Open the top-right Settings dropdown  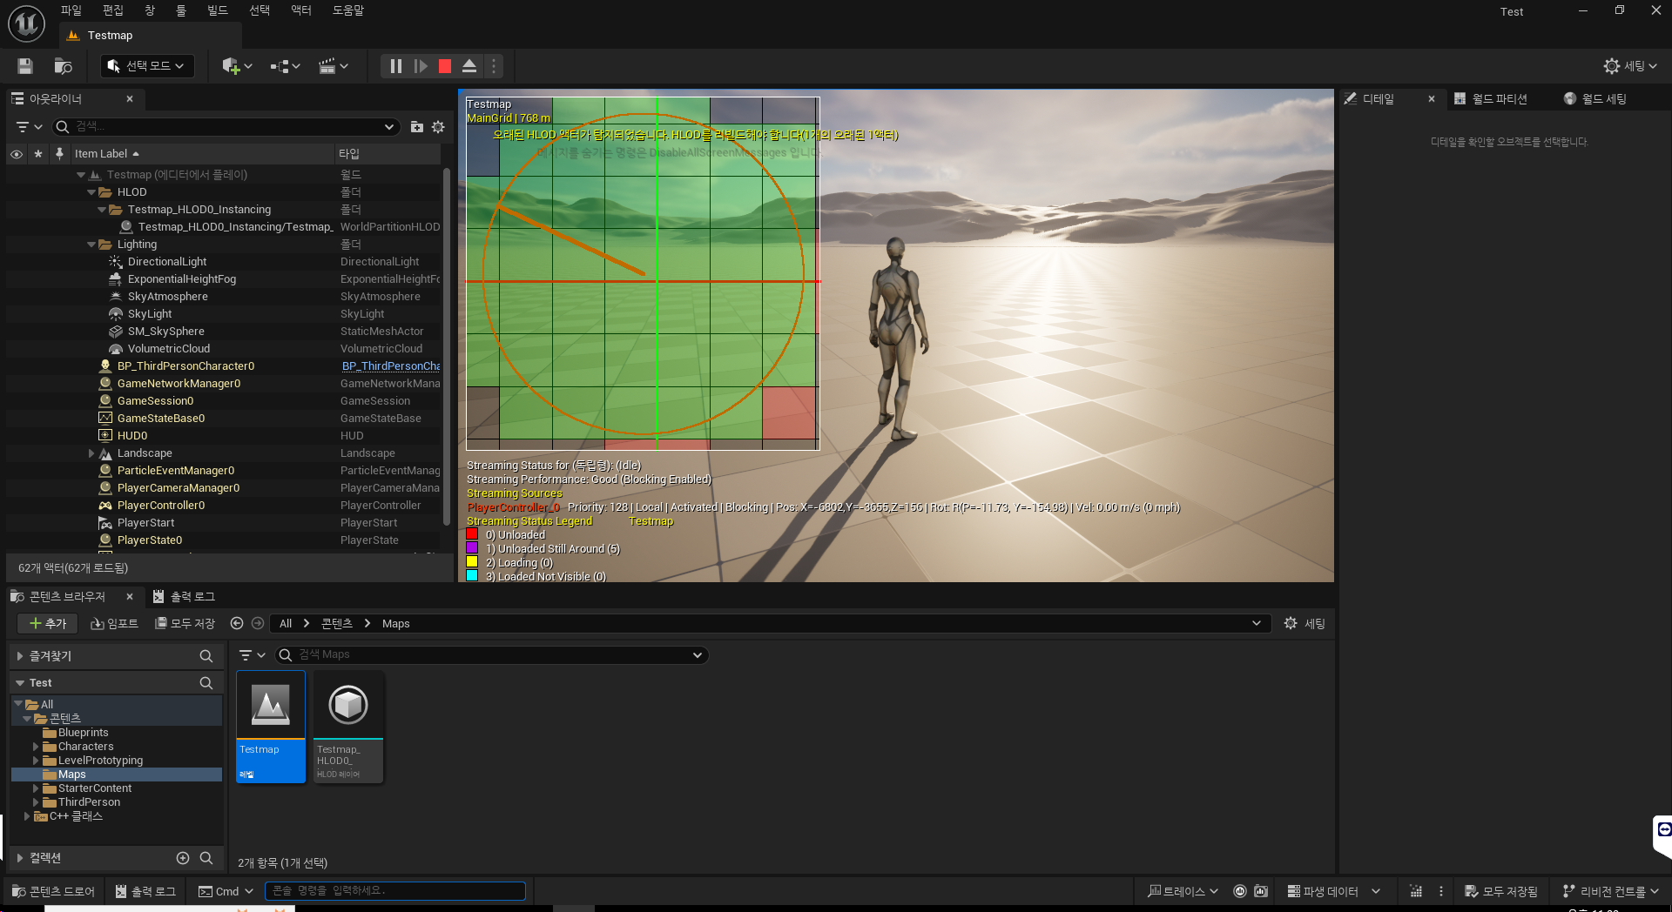click(x=1630, y=66)
